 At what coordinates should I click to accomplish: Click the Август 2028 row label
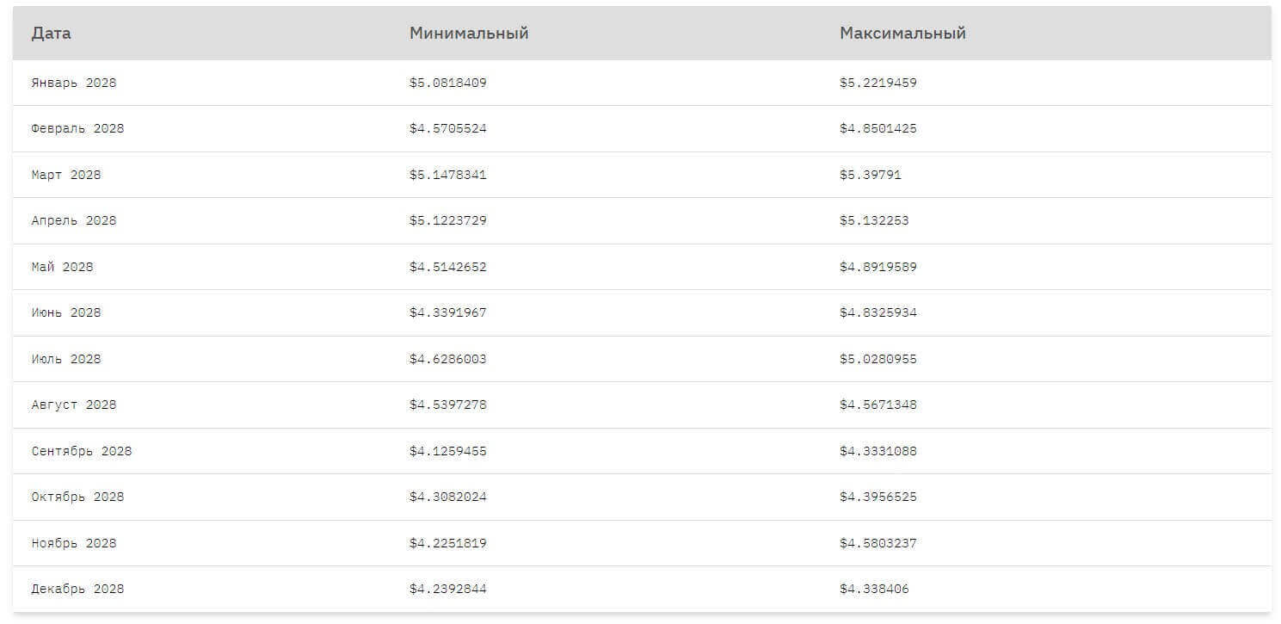click(x=74, y=405)
